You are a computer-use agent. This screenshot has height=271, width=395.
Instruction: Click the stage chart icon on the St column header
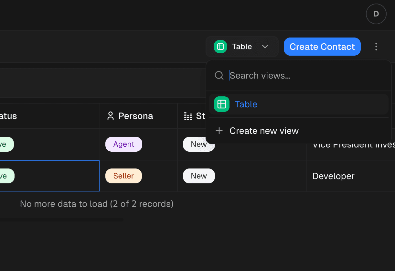coord(188,115)
